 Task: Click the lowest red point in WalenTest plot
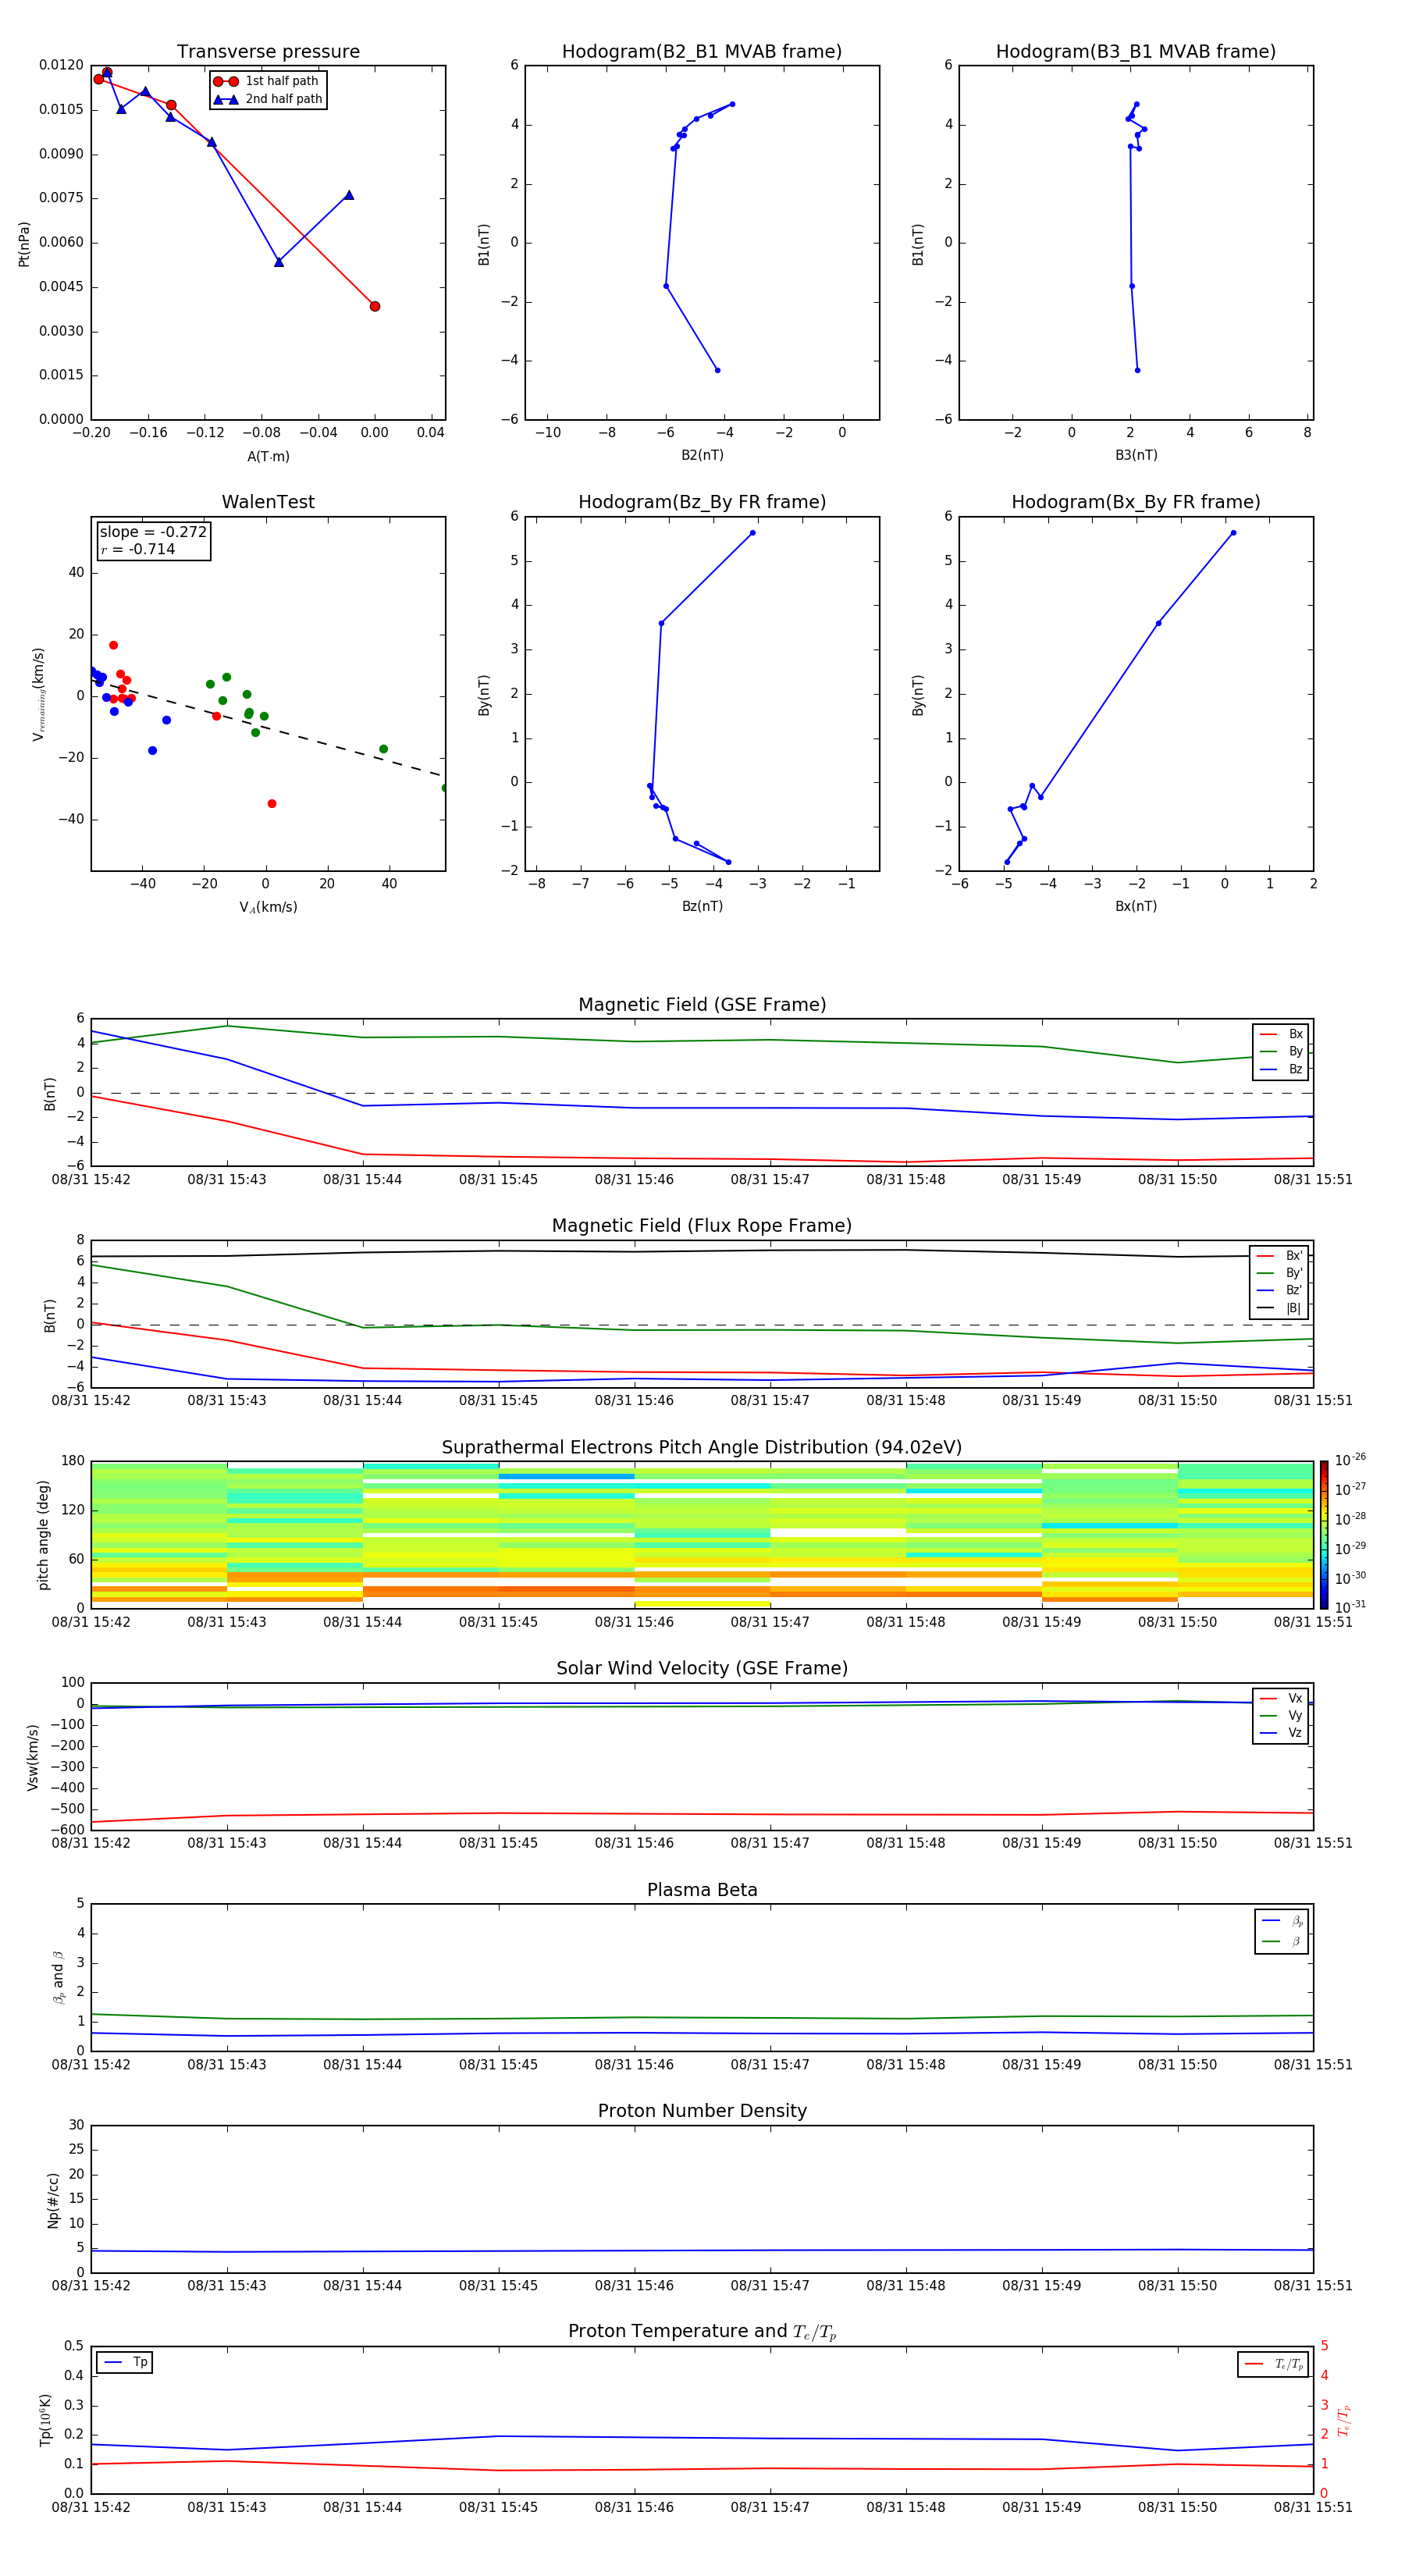[272, 803]
